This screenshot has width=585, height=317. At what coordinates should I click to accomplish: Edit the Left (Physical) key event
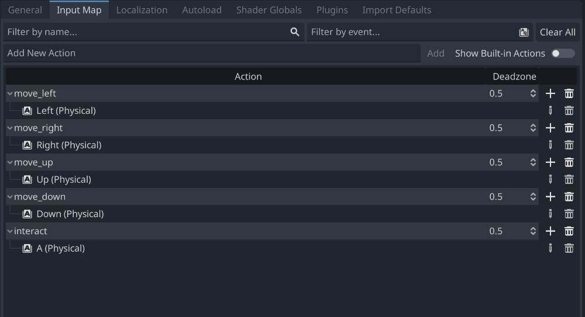pos(550,111)
